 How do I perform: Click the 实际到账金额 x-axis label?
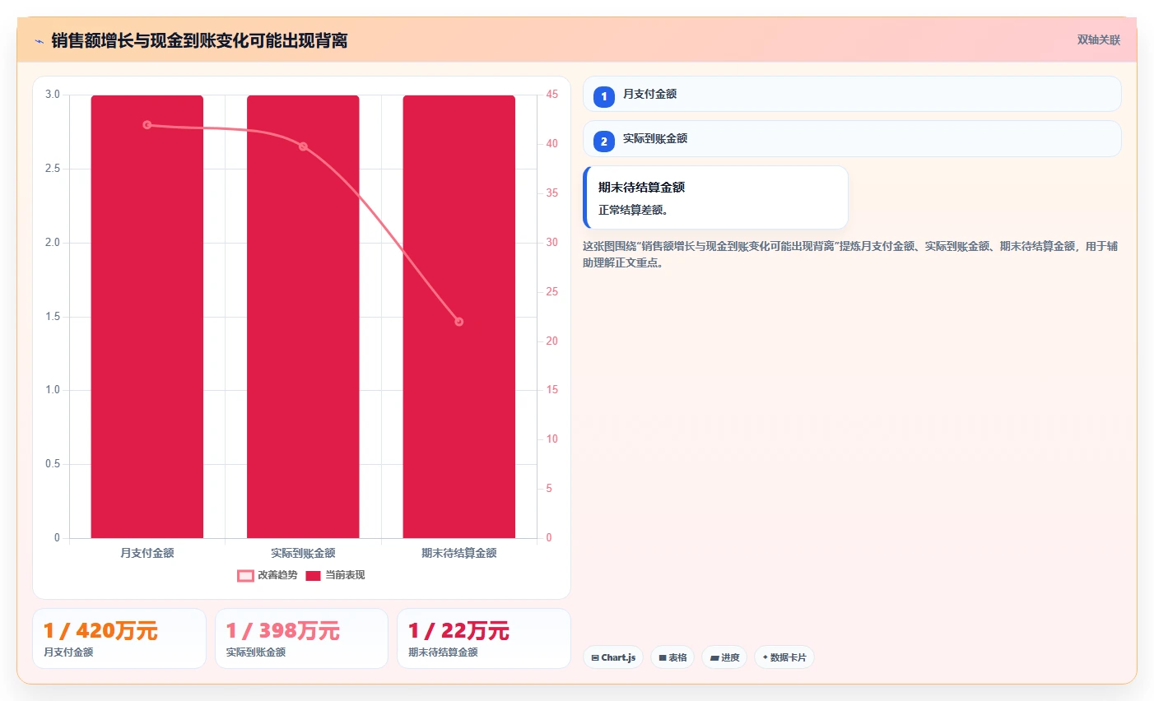tap(303, 553)
